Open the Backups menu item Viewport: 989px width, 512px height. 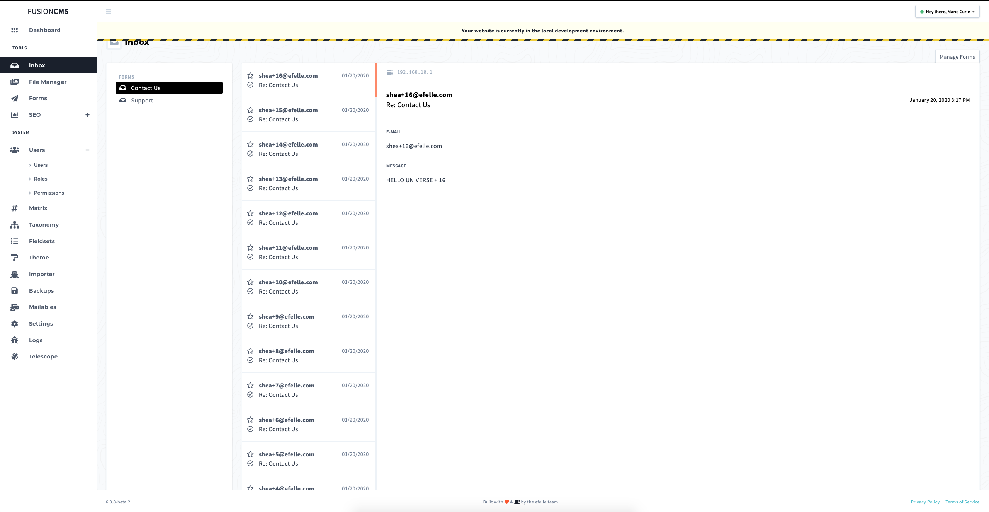point(41,291)
